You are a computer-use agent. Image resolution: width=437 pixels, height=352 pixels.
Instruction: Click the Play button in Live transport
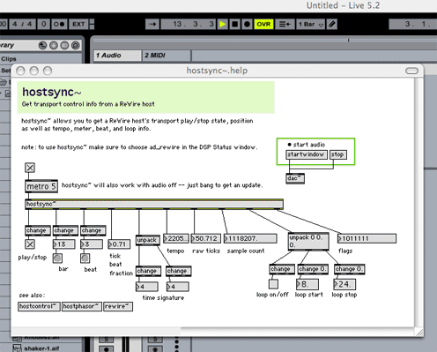coord(223,24)
